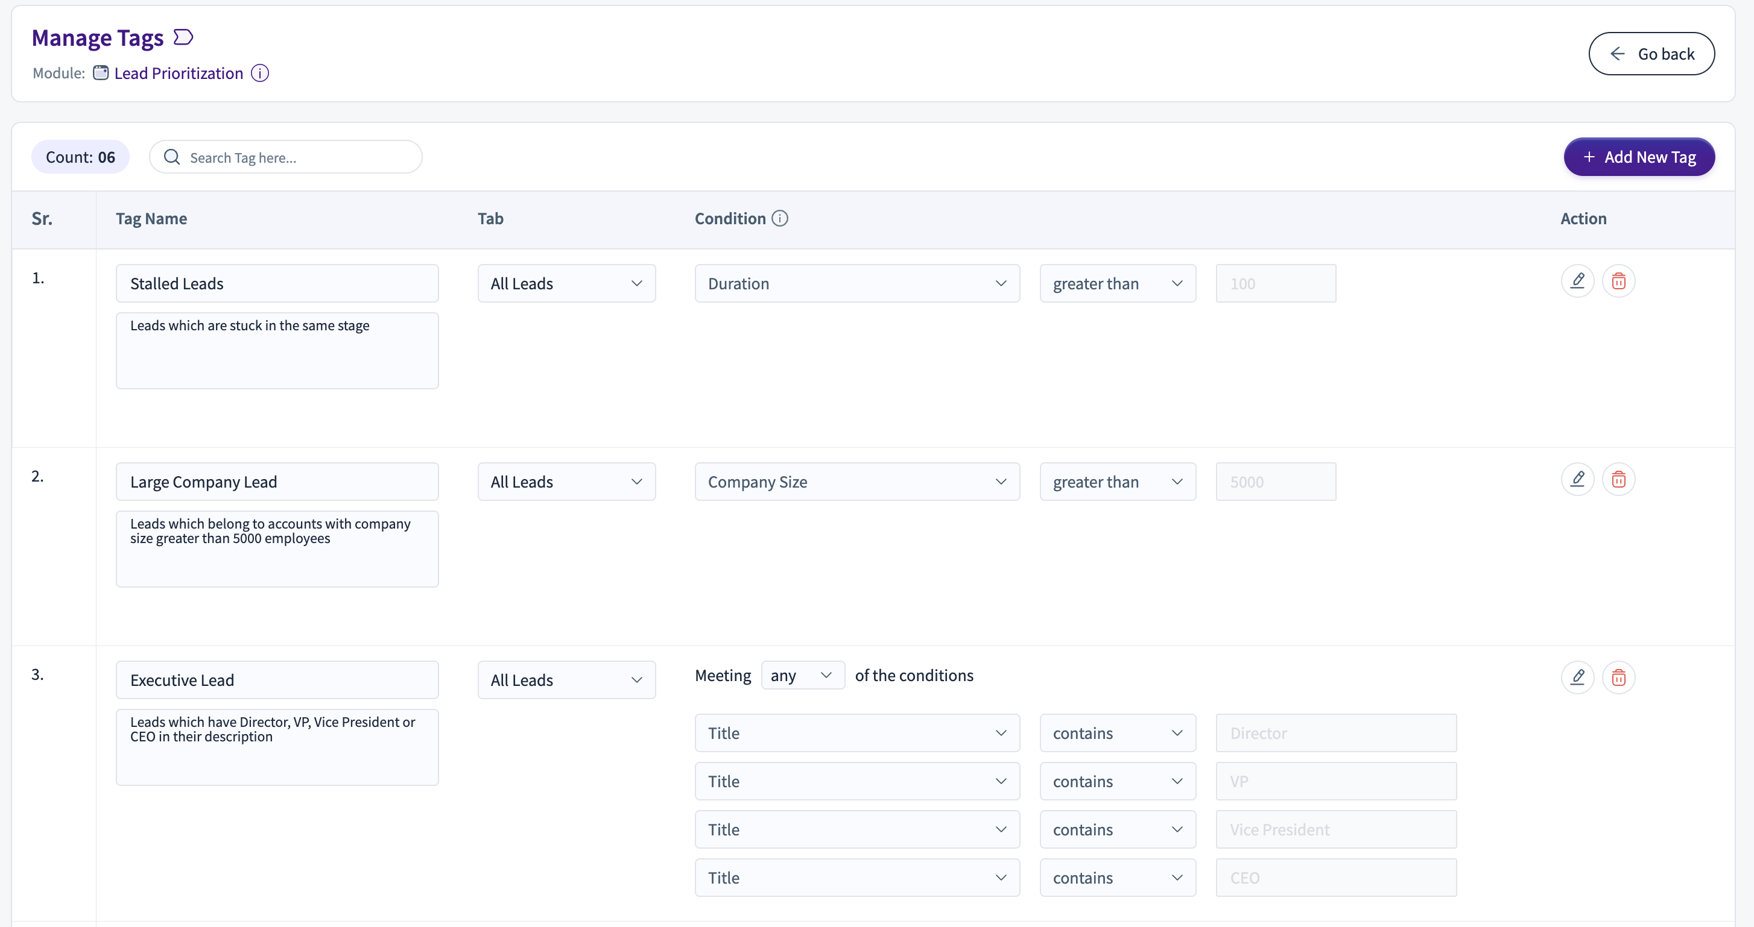Open the Lead Prioritization info icon

tap(260, 73)
